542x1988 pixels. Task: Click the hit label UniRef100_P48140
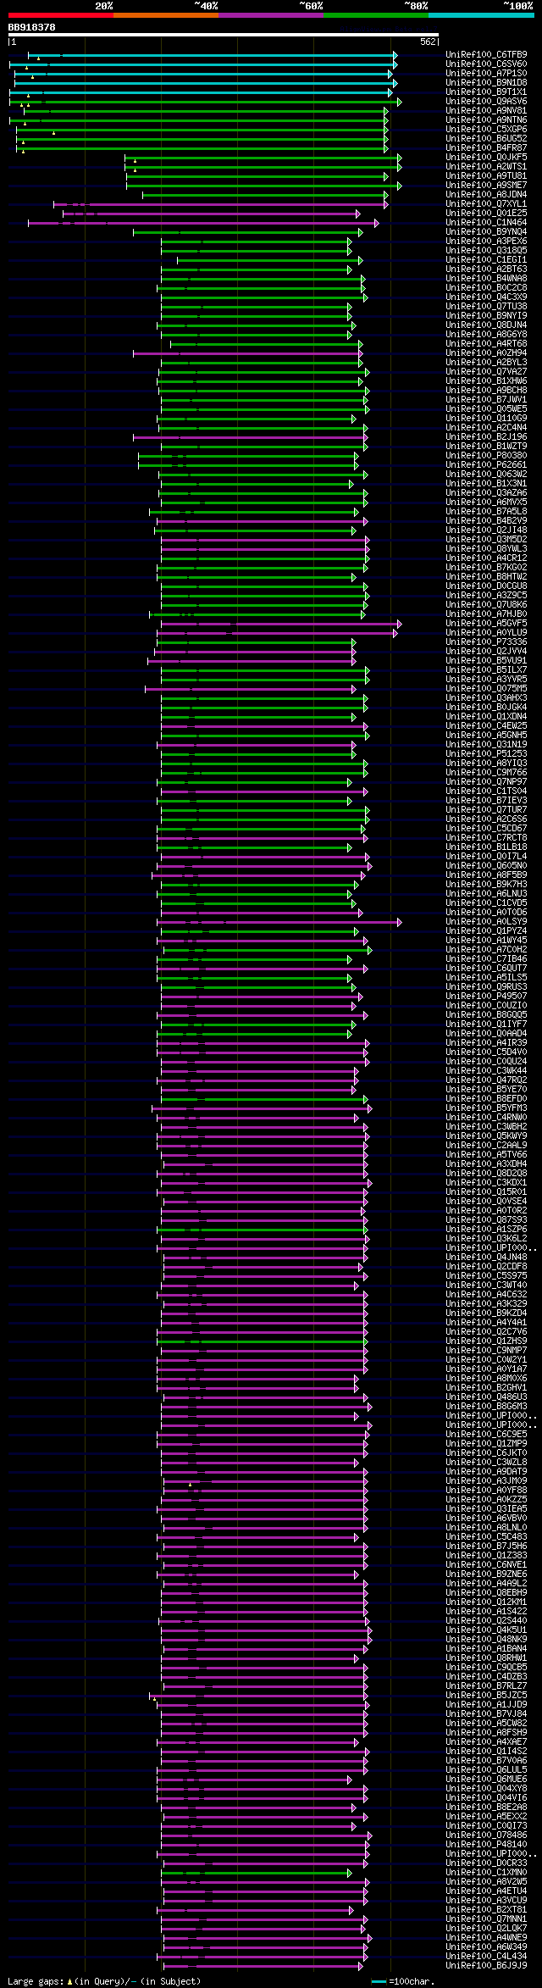(x=486, y=1845)
